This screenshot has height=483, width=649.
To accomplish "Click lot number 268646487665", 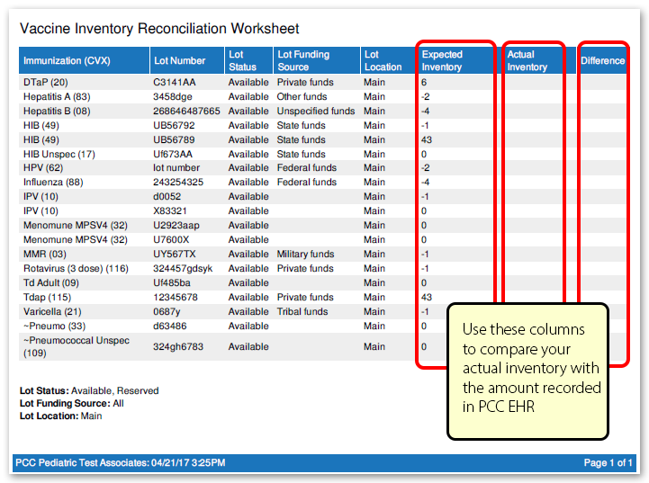I will point(186,112).
